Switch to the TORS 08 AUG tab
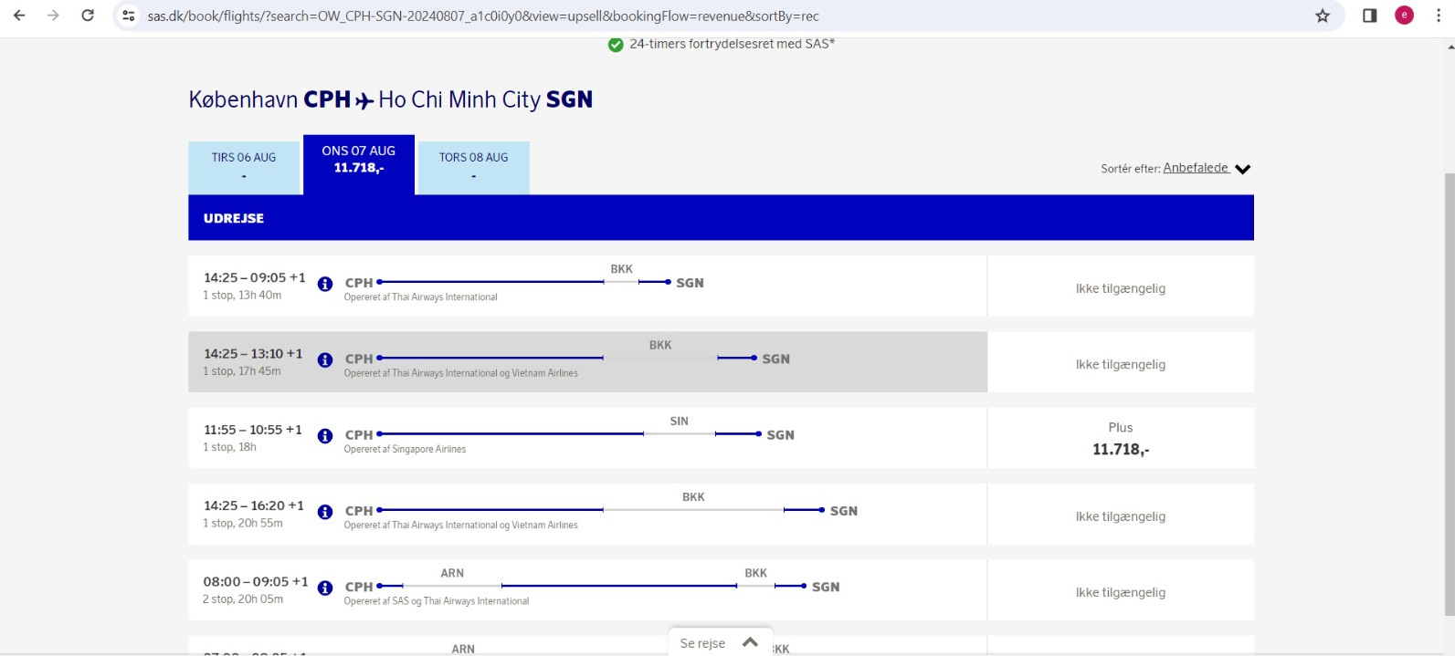This screenshot has width=1455, height=656. click(x=473, y=168)
